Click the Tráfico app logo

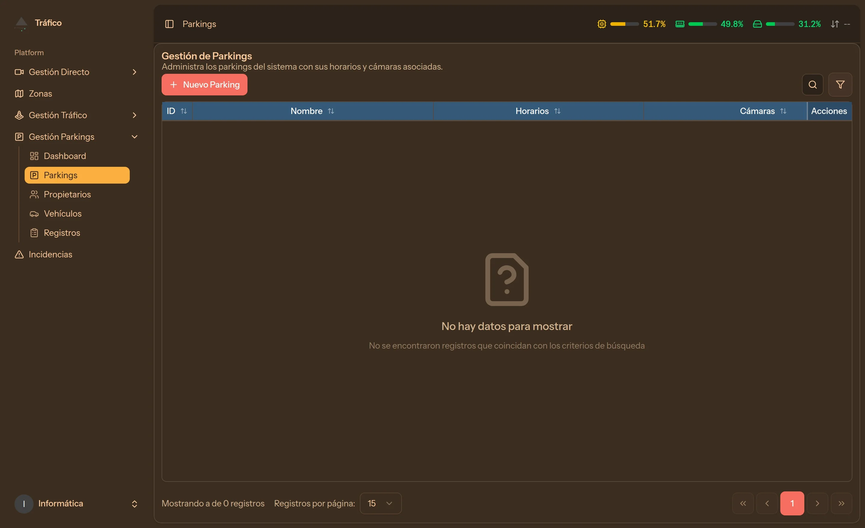[x=21, y=23]
